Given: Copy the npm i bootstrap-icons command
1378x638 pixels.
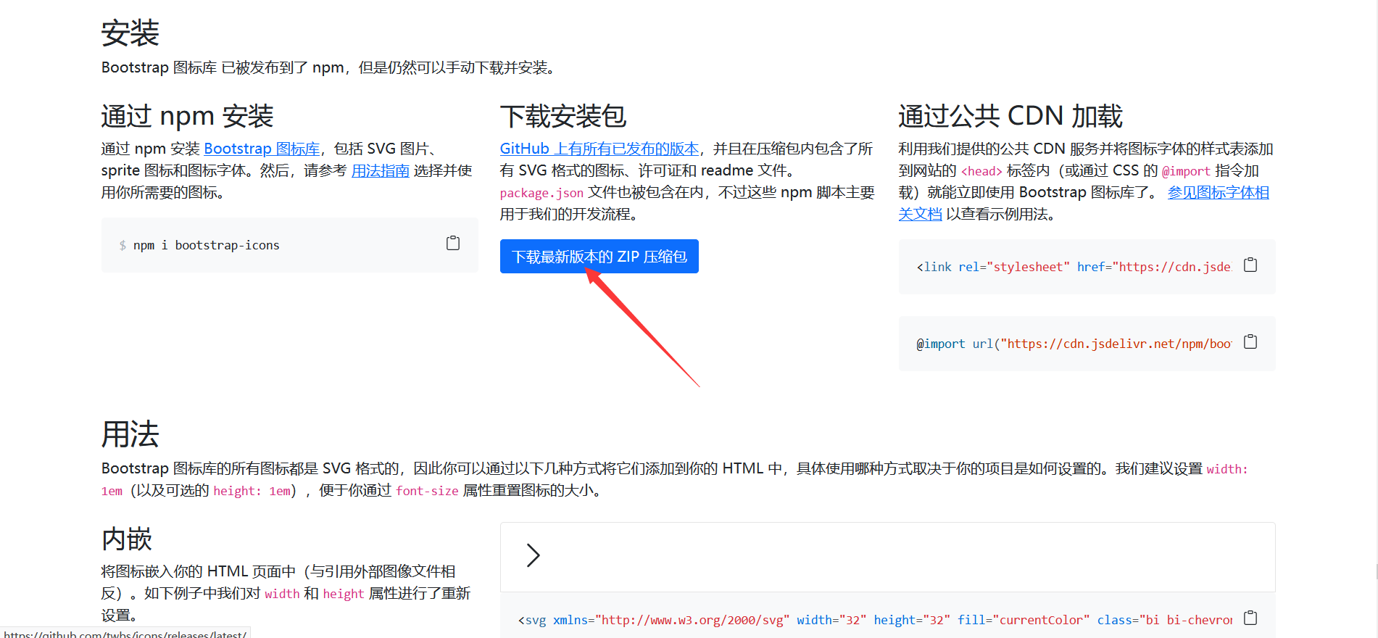Looking at the screenshot, I should pos(453,243).
